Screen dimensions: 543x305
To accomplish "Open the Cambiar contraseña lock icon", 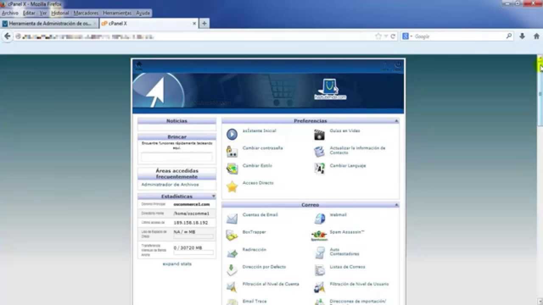I will click(x=232, y=152).
